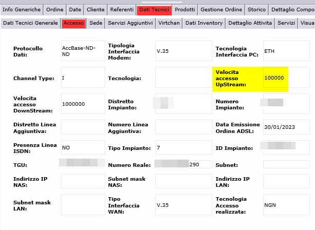
Task: Open the Servizi Aggiuntivi sub-tab
Action: click(130, 23)
